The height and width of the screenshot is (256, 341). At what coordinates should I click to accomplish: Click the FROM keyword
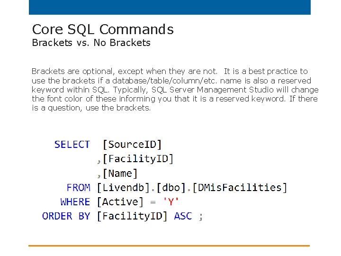click(x=78, y=188)
